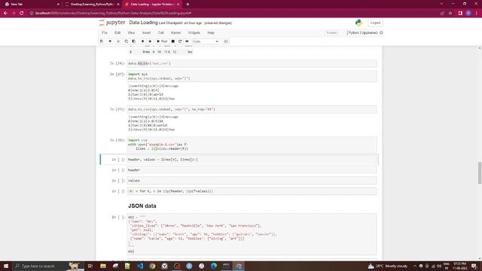This screenshot has height=271, width=482.
Task: Toggle the browser side panel icon
Action: [x=460, y=14]
